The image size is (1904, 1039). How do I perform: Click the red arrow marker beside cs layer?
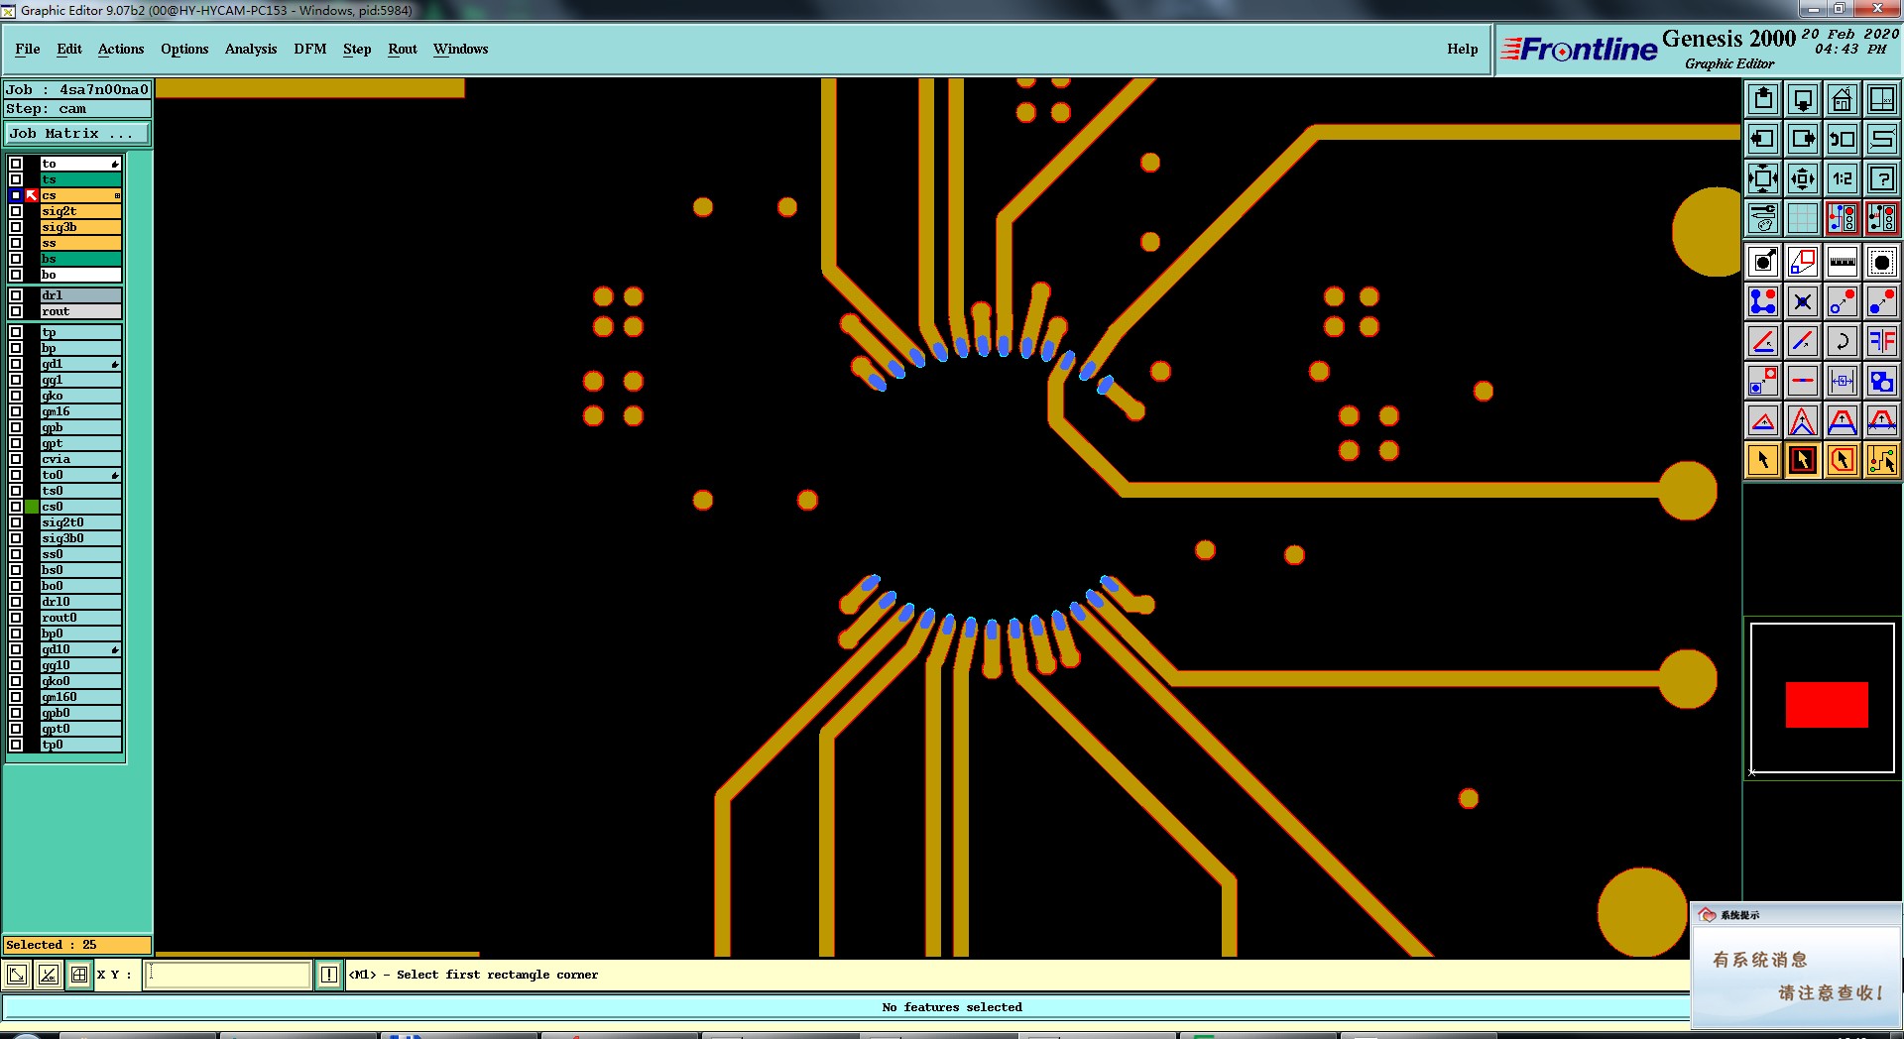point(32,195)
